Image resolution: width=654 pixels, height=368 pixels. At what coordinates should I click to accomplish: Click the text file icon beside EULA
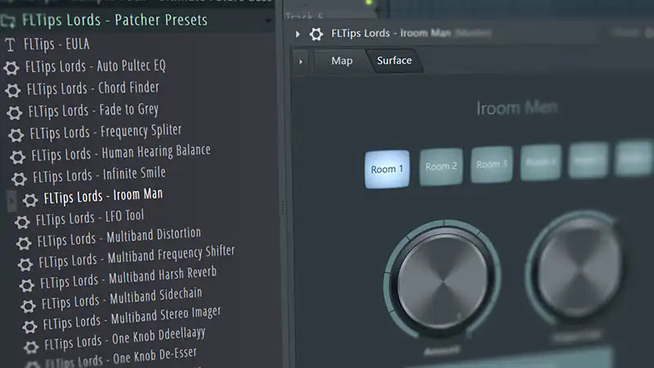10,46
